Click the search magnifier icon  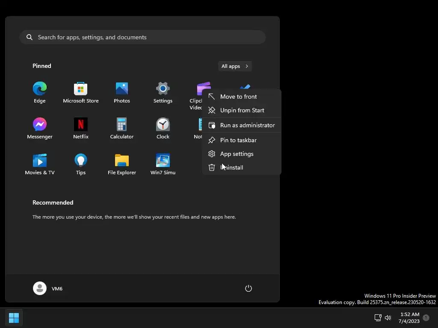[30, 37]
